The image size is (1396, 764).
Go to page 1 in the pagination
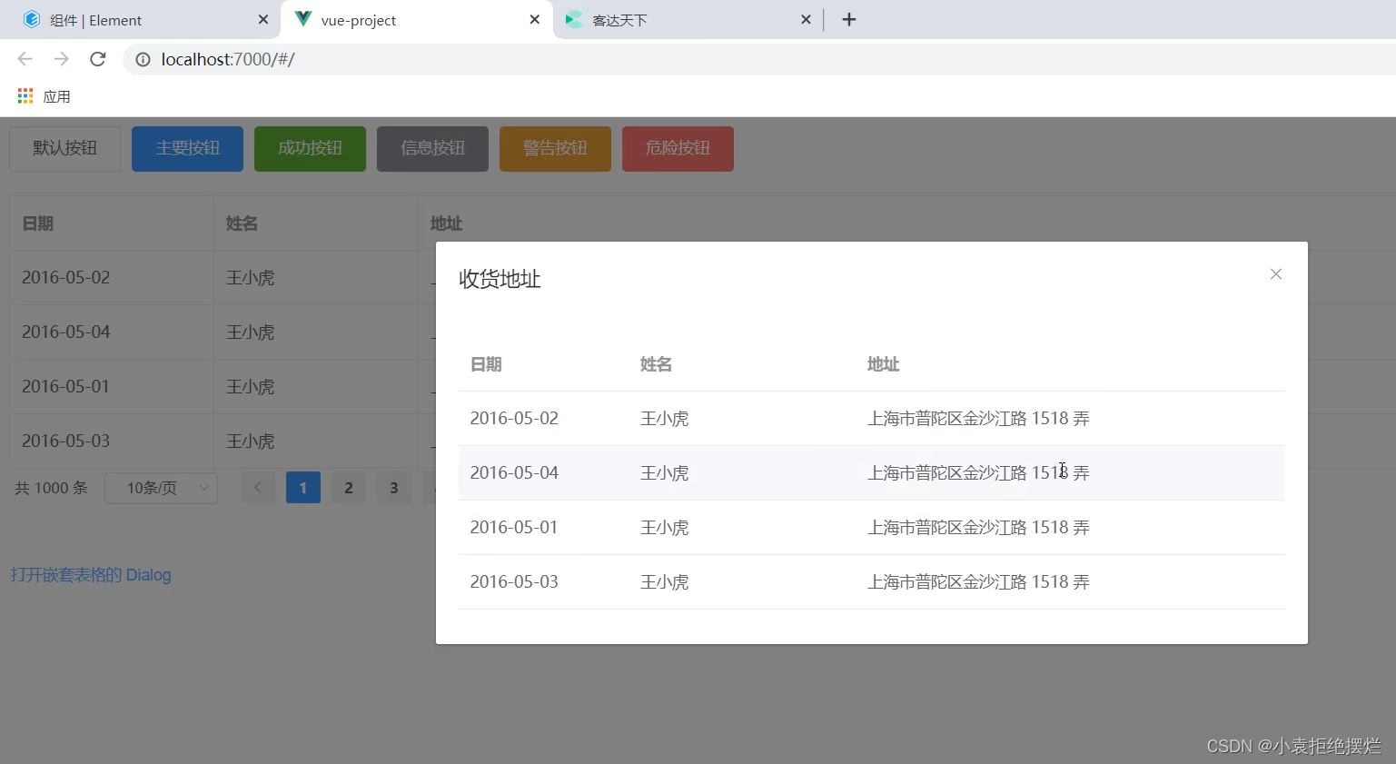(303, 488)
